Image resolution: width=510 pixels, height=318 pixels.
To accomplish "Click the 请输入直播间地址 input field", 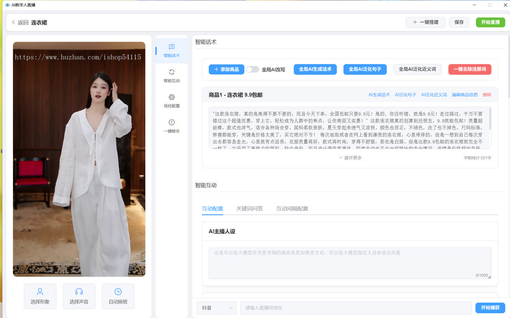I will (356, 308).
